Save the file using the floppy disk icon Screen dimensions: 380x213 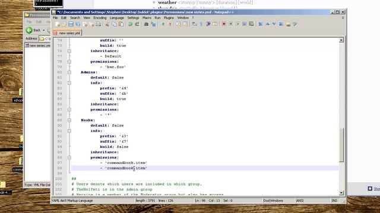tap(71, 24)
